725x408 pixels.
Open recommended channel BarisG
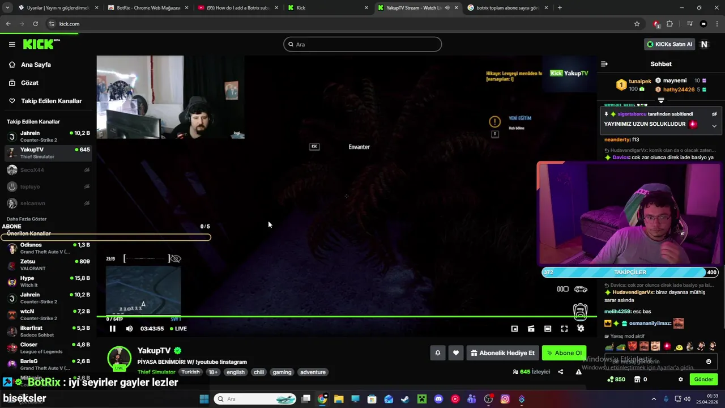tap(48, 364)
